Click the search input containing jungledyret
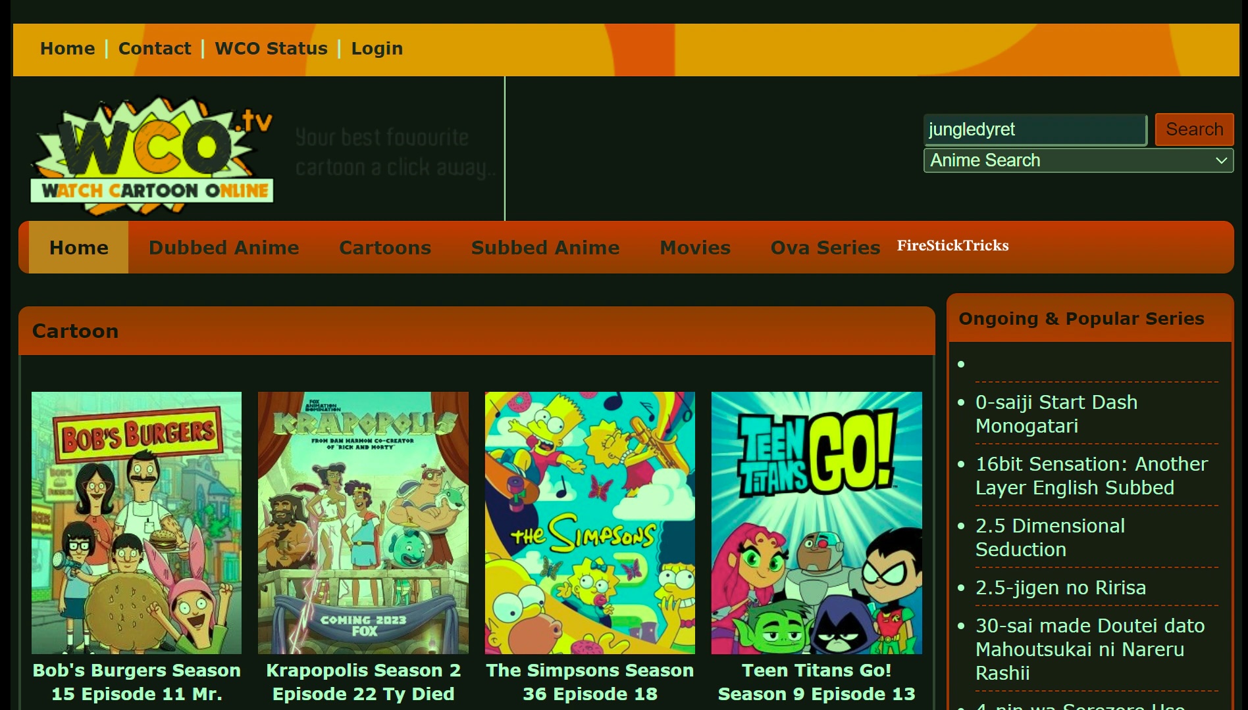Screen dimensions: 1248x710 [x=1033, y=129]
